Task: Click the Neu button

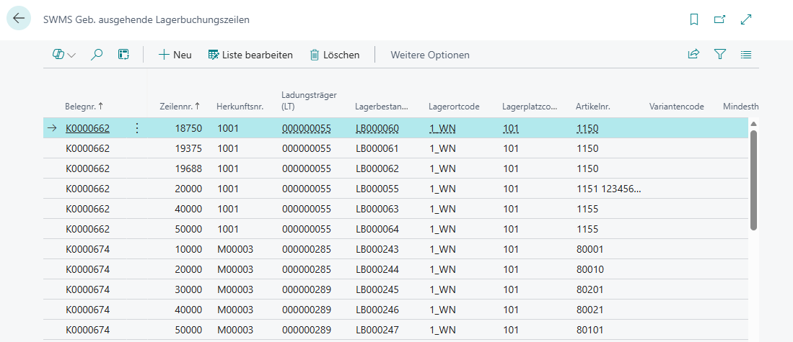Action: (175, 55)
